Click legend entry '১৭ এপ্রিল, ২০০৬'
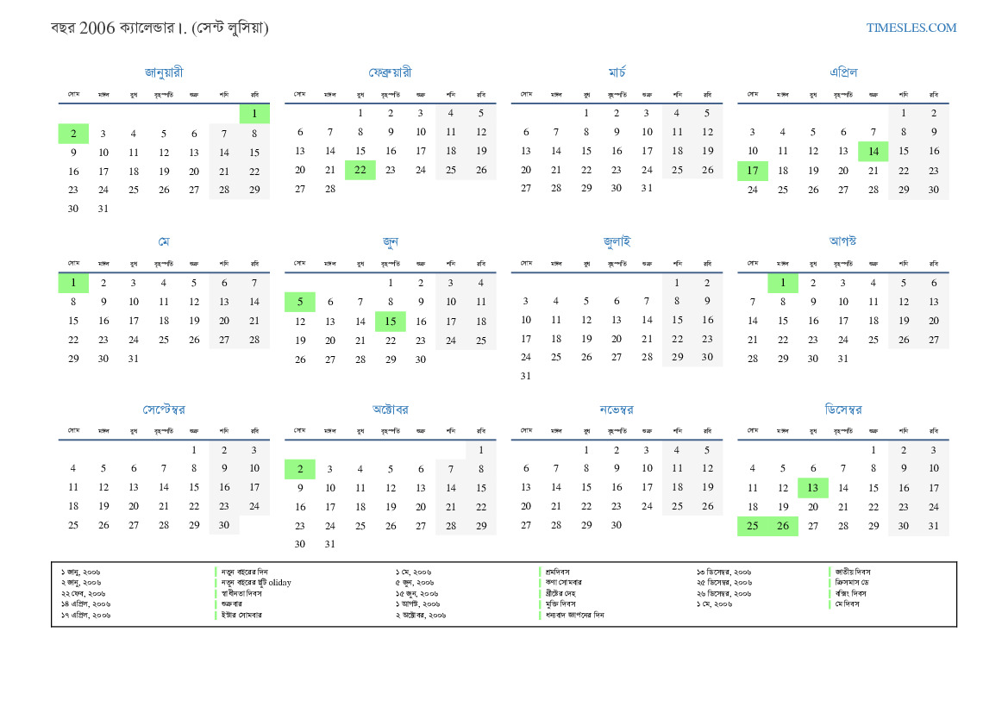1008x713 pixels. click(x=85, y=616)
